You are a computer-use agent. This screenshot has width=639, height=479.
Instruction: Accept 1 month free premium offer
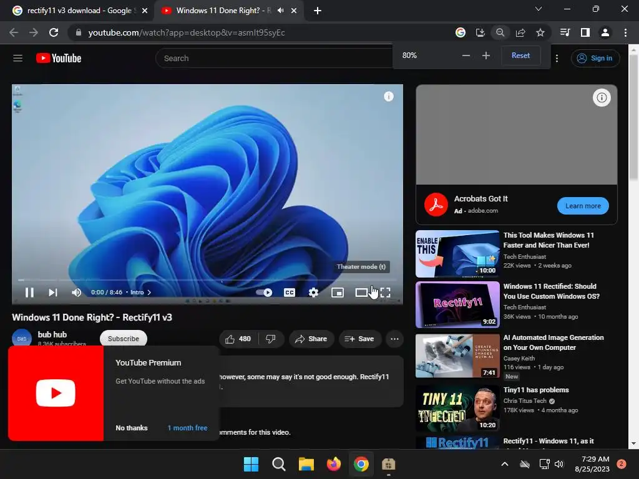(x=187, y=428)
